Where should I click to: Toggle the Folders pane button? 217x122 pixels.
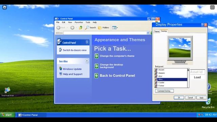tap(103, 28)
